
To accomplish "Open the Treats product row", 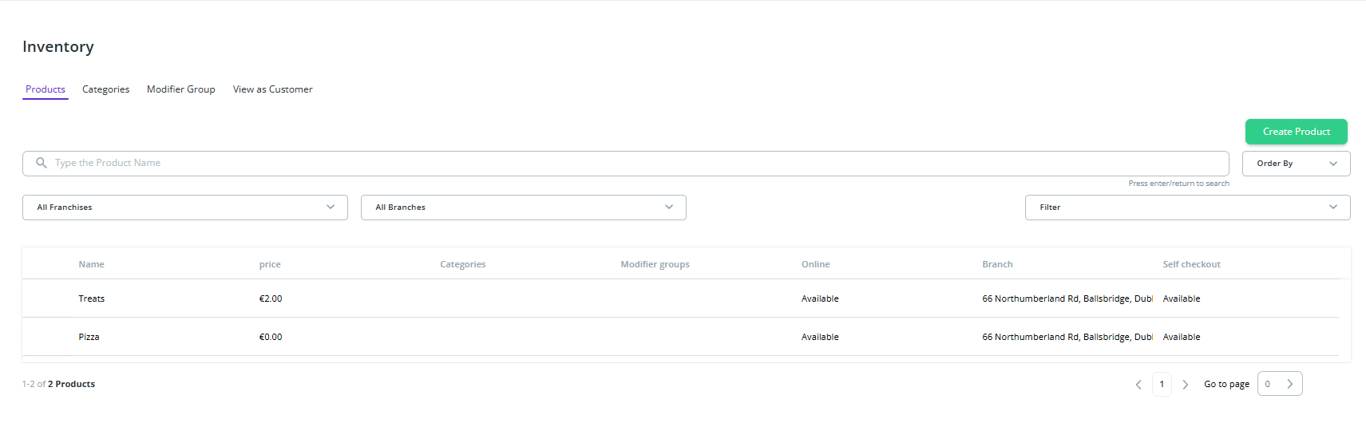I will pyautogui.click(x=92, y=299).
